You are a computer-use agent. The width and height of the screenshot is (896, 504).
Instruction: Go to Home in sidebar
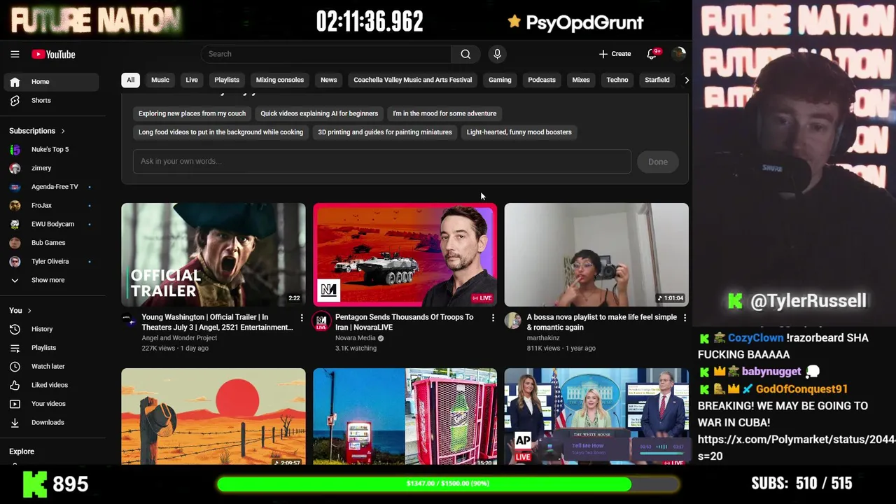50,82
